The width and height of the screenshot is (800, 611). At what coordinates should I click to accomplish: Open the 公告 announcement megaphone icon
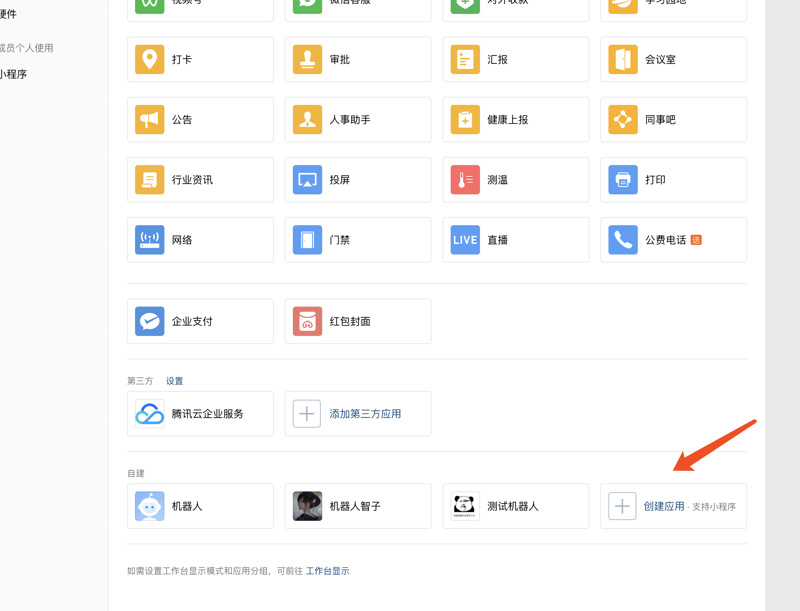tap(149, 120)
